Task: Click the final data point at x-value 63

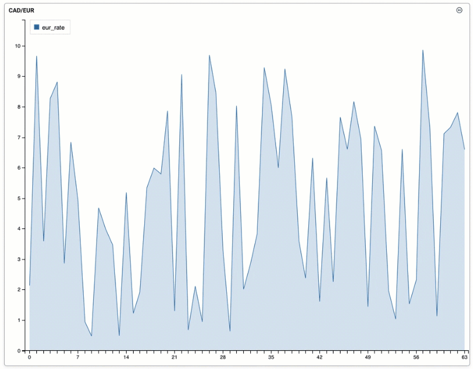Action: click(464, 149)
